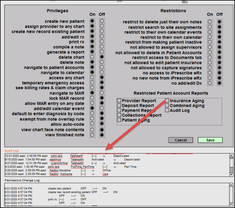Select the Deposit Report checkbox

(119, 106)
